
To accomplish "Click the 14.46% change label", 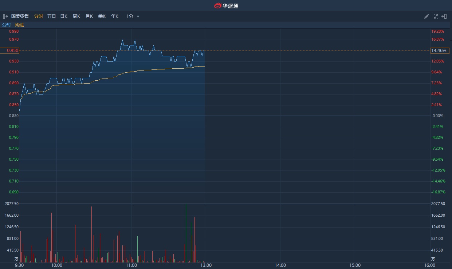I will click(x=439, y=51).
